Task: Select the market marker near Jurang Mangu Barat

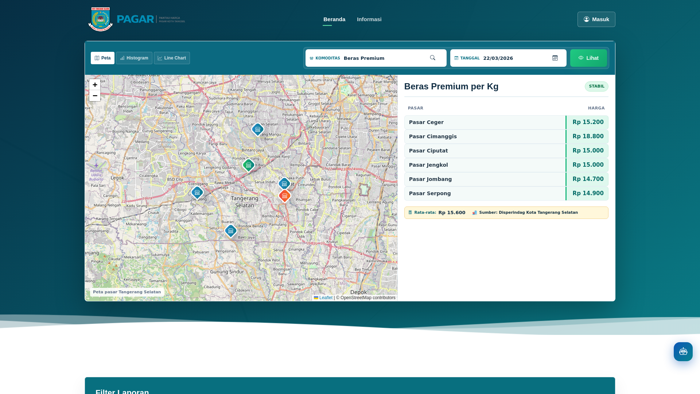Action: click(258, 130)
